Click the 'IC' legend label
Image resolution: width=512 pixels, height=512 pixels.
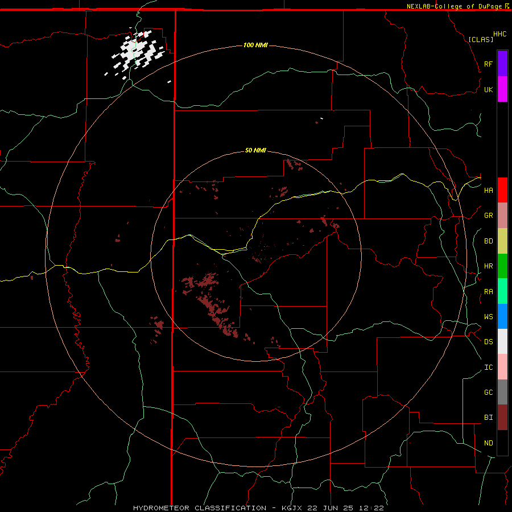click(x=488, y=368)
